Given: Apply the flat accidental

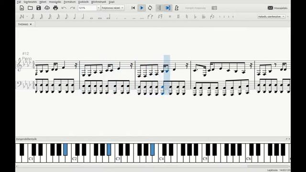Looking at the screenshot, I should (x=195, y=17).
